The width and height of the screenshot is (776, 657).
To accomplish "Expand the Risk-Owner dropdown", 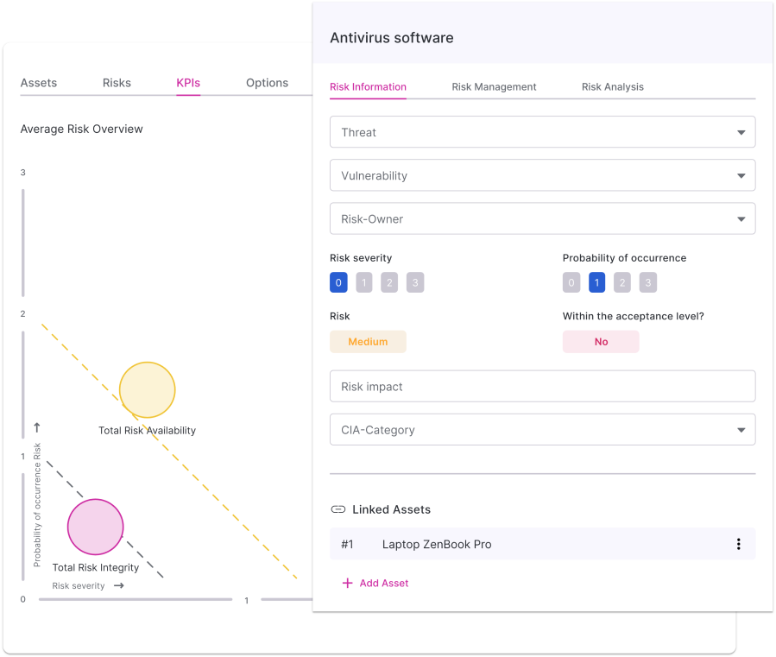I will (542, 218).
